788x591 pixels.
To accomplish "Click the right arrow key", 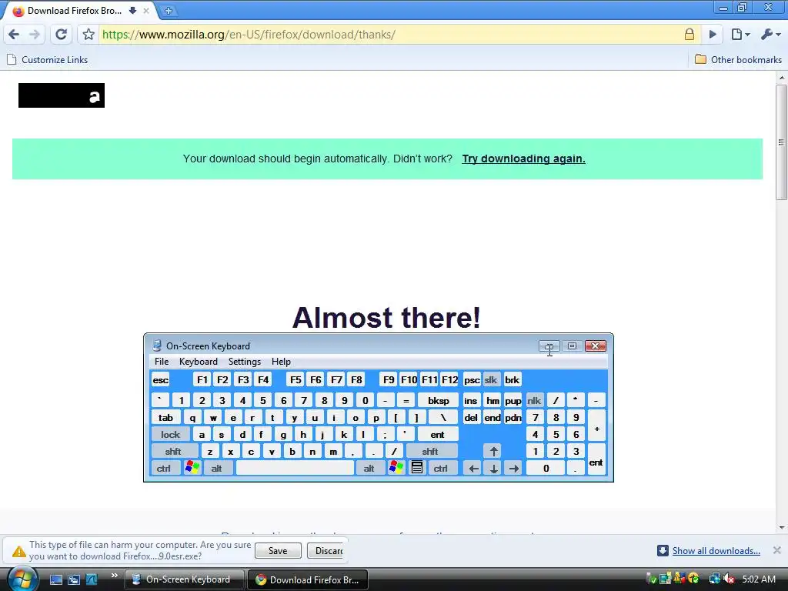I will 513,469.
